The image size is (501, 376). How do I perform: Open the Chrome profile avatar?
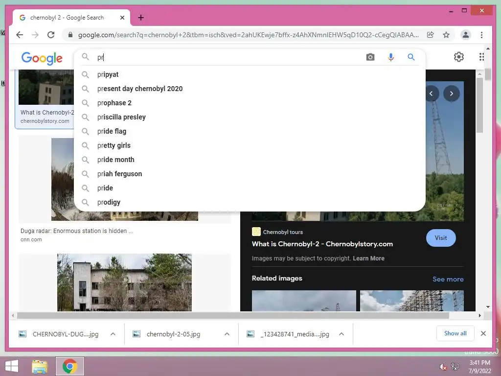(466, 35)
